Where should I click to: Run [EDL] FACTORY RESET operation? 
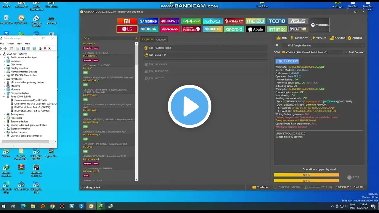pos(205,48)
